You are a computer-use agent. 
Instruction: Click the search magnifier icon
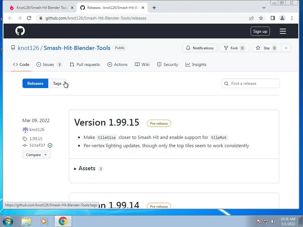226,84
